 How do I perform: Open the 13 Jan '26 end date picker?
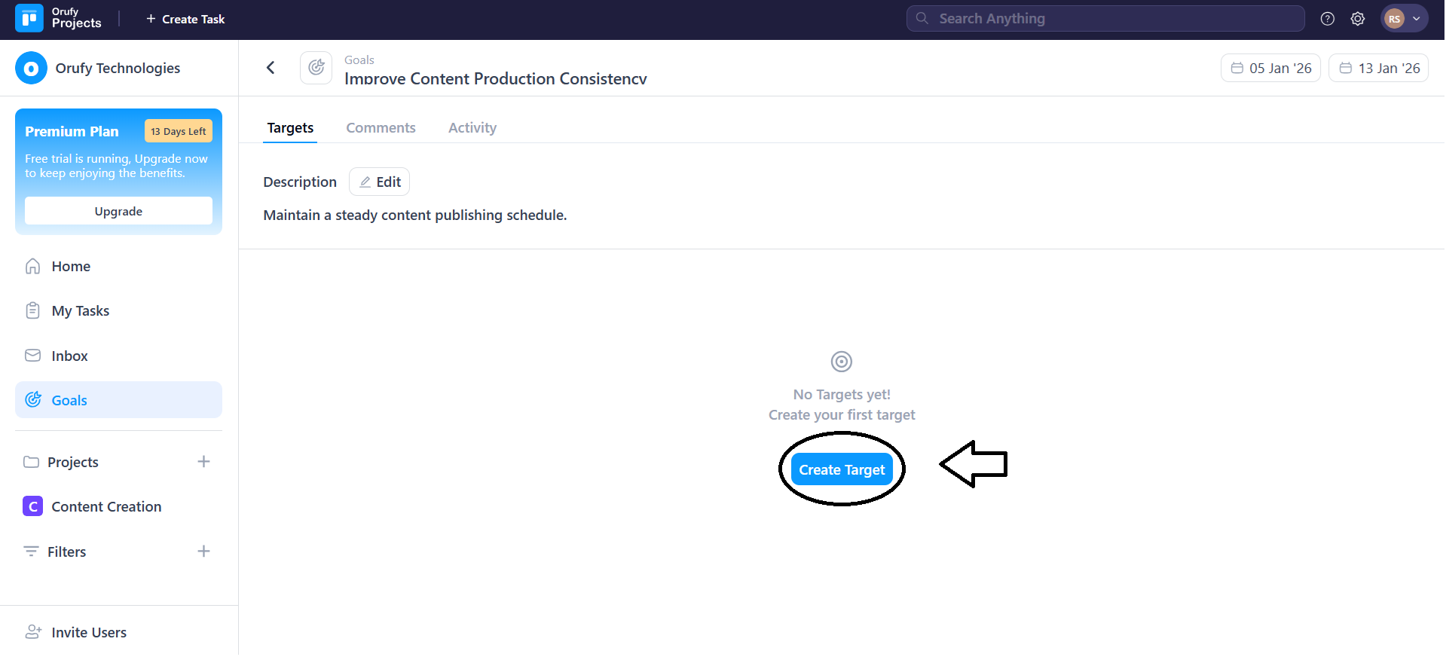(1378, 69)
